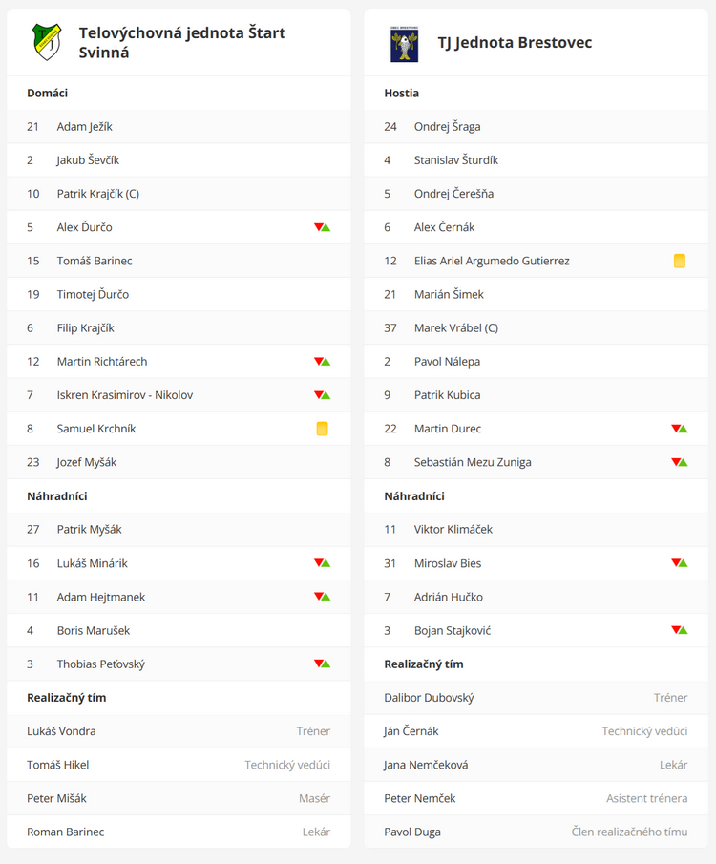Click Lukáš Minárik's substitution icon
716x864 pixels.
(322, 563)
